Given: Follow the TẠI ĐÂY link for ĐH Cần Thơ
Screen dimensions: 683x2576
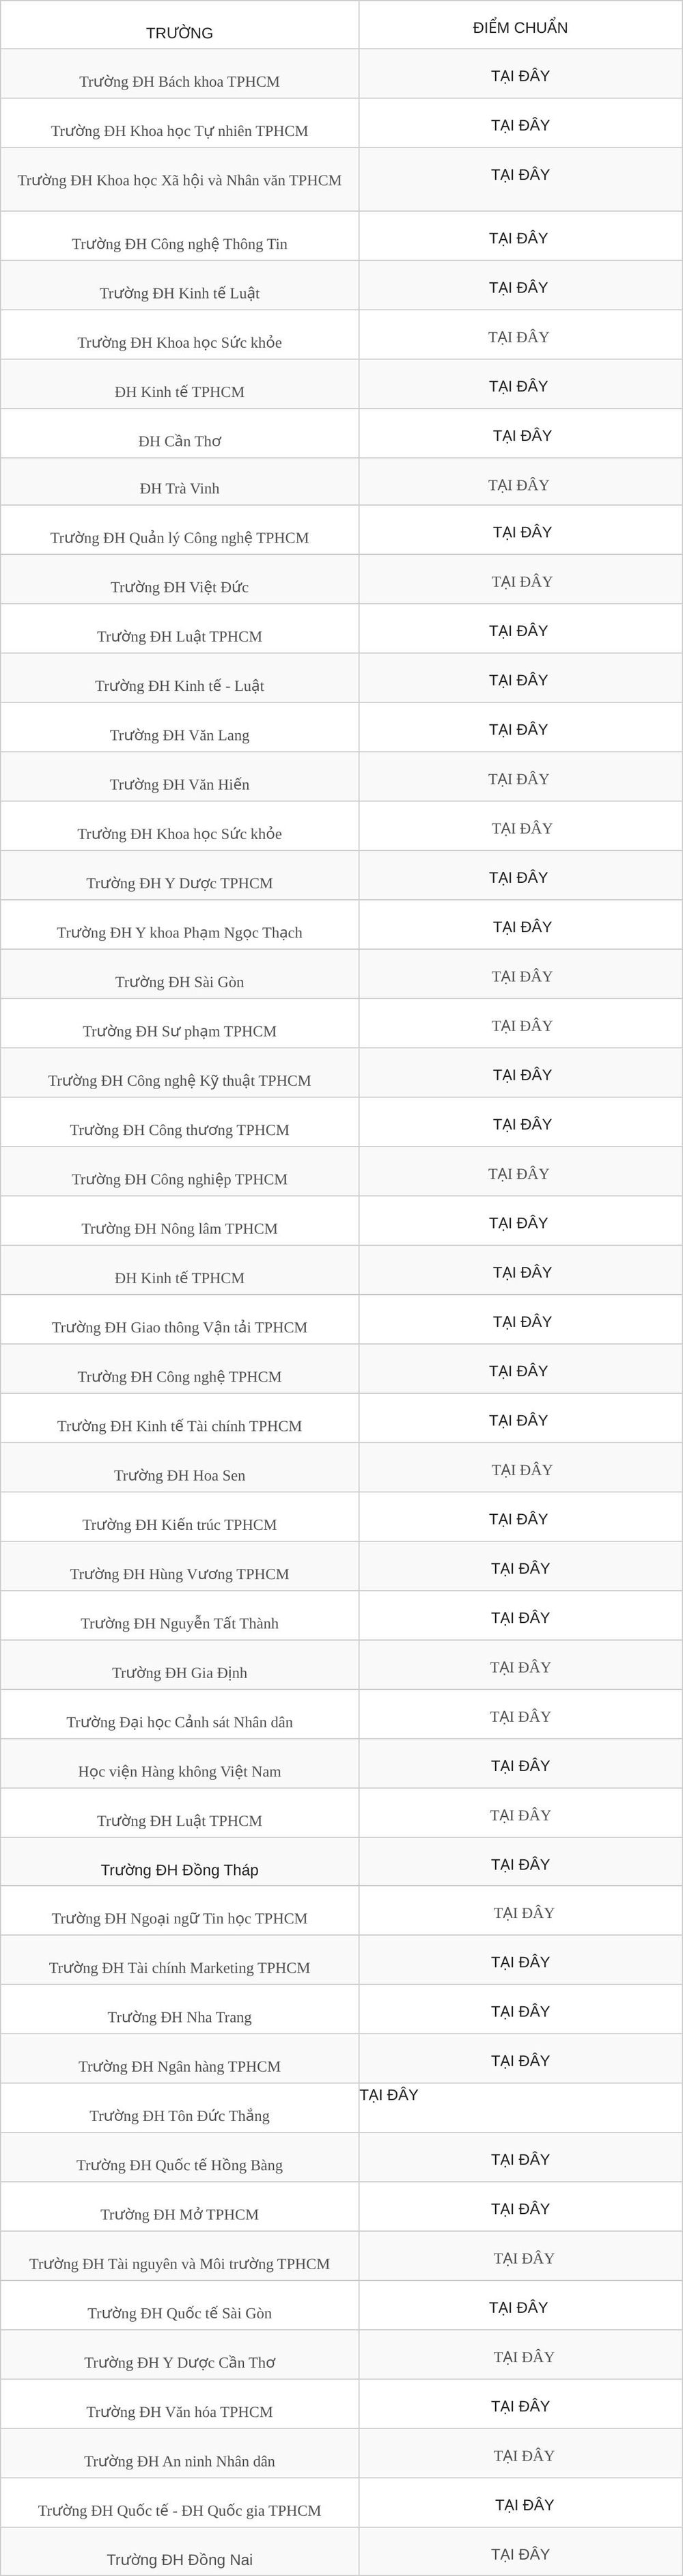Looking at the screenshot, I should click(x=522, y=436).
